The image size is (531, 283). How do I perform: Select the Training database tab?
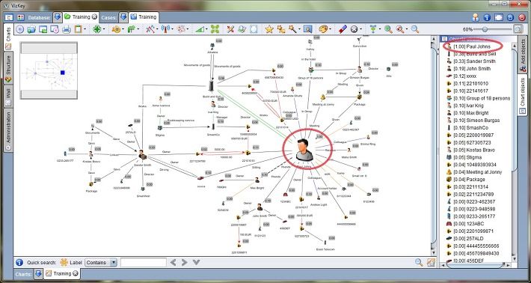pyautogui.click(x=81, y=17)
